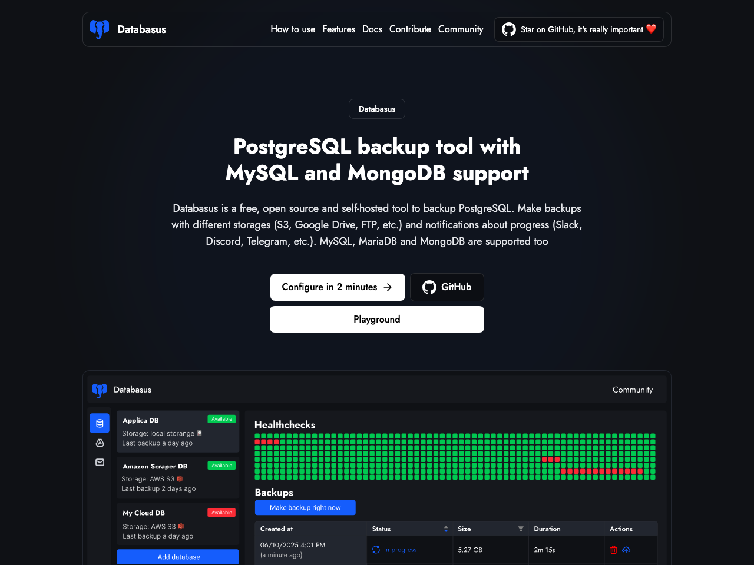Click the red trash icon to delete the backup
The width and height of the screenshot is (754, 565).
[x=613, y=550]
